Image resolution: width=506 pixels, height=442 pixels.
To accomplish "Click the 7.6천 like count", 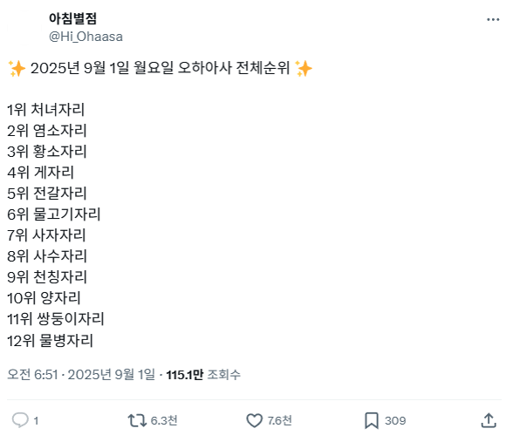I will pos(279,420).
